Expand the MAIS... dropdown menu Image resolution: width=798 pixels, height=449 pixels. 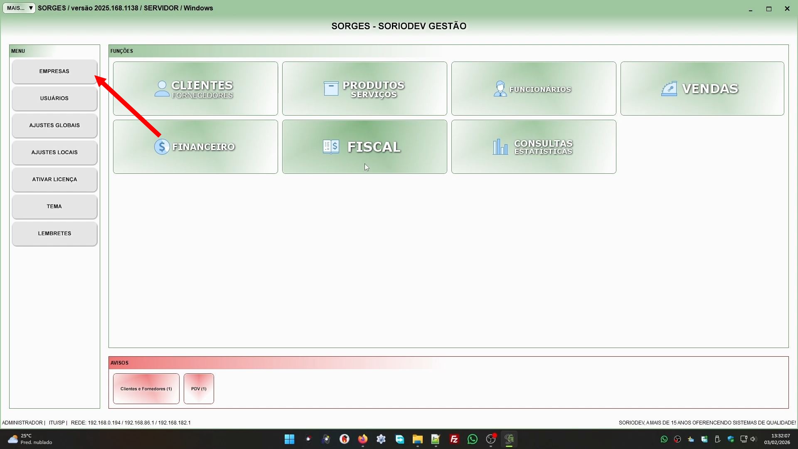click(x=19, y=8)
